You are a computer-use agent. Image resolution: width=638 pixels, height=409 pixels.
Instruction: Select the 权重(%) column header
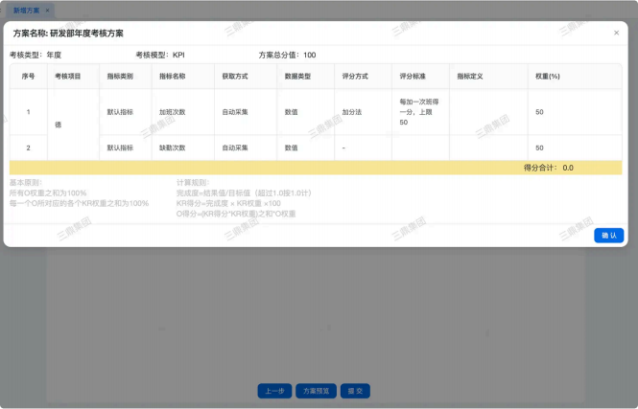547,75
